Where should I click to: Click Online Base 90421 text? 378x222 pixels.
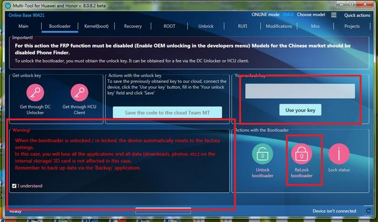point(27,15)
